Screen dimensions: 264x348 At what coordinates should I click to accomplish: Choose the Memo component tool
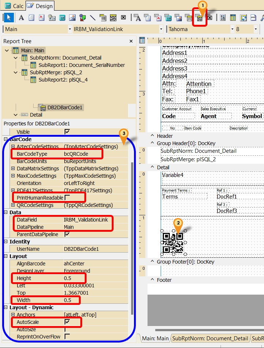[x=31, y=17]
